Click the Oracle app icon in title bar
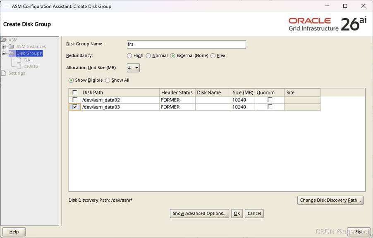The image size is (373, 238). (6, 6)
